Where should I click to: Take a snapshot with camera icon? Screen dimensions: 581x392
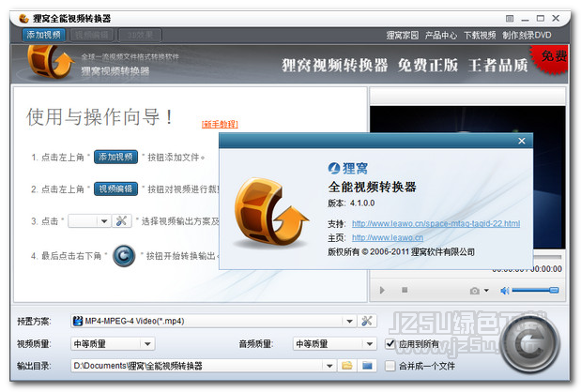coord(475,291)
